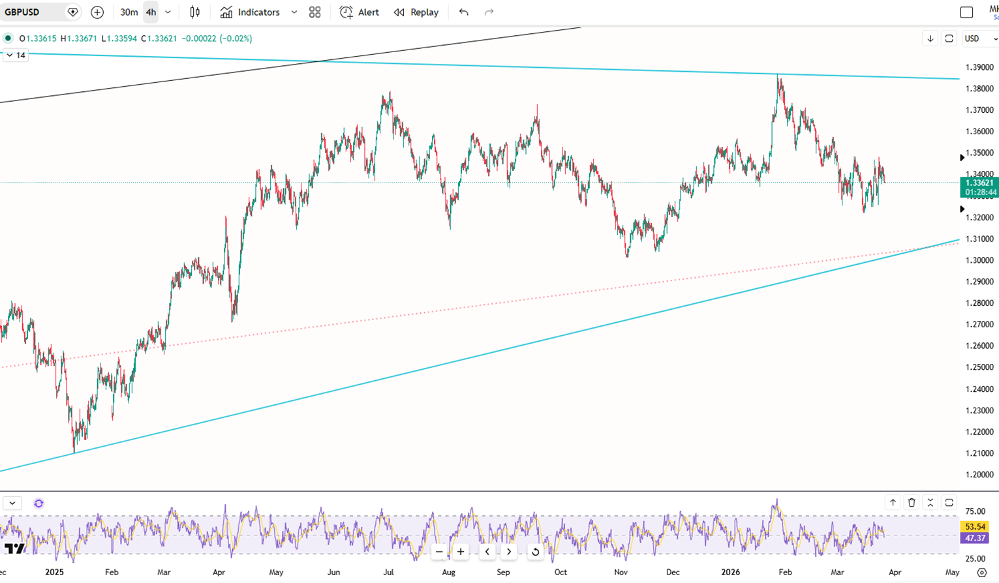Open the candlestick chart type selector
This screenshot has height=583, width=999.
click(194, 12)
